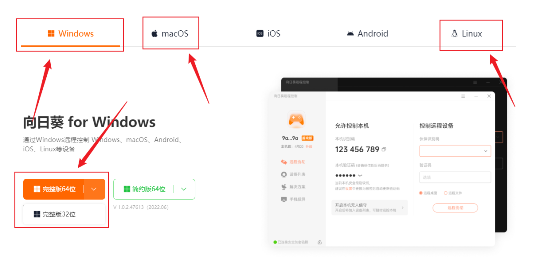This screenshot has height=269, width=540.
Task: Expand the arrow beside 完整版64位
Action: pos(94,189)
